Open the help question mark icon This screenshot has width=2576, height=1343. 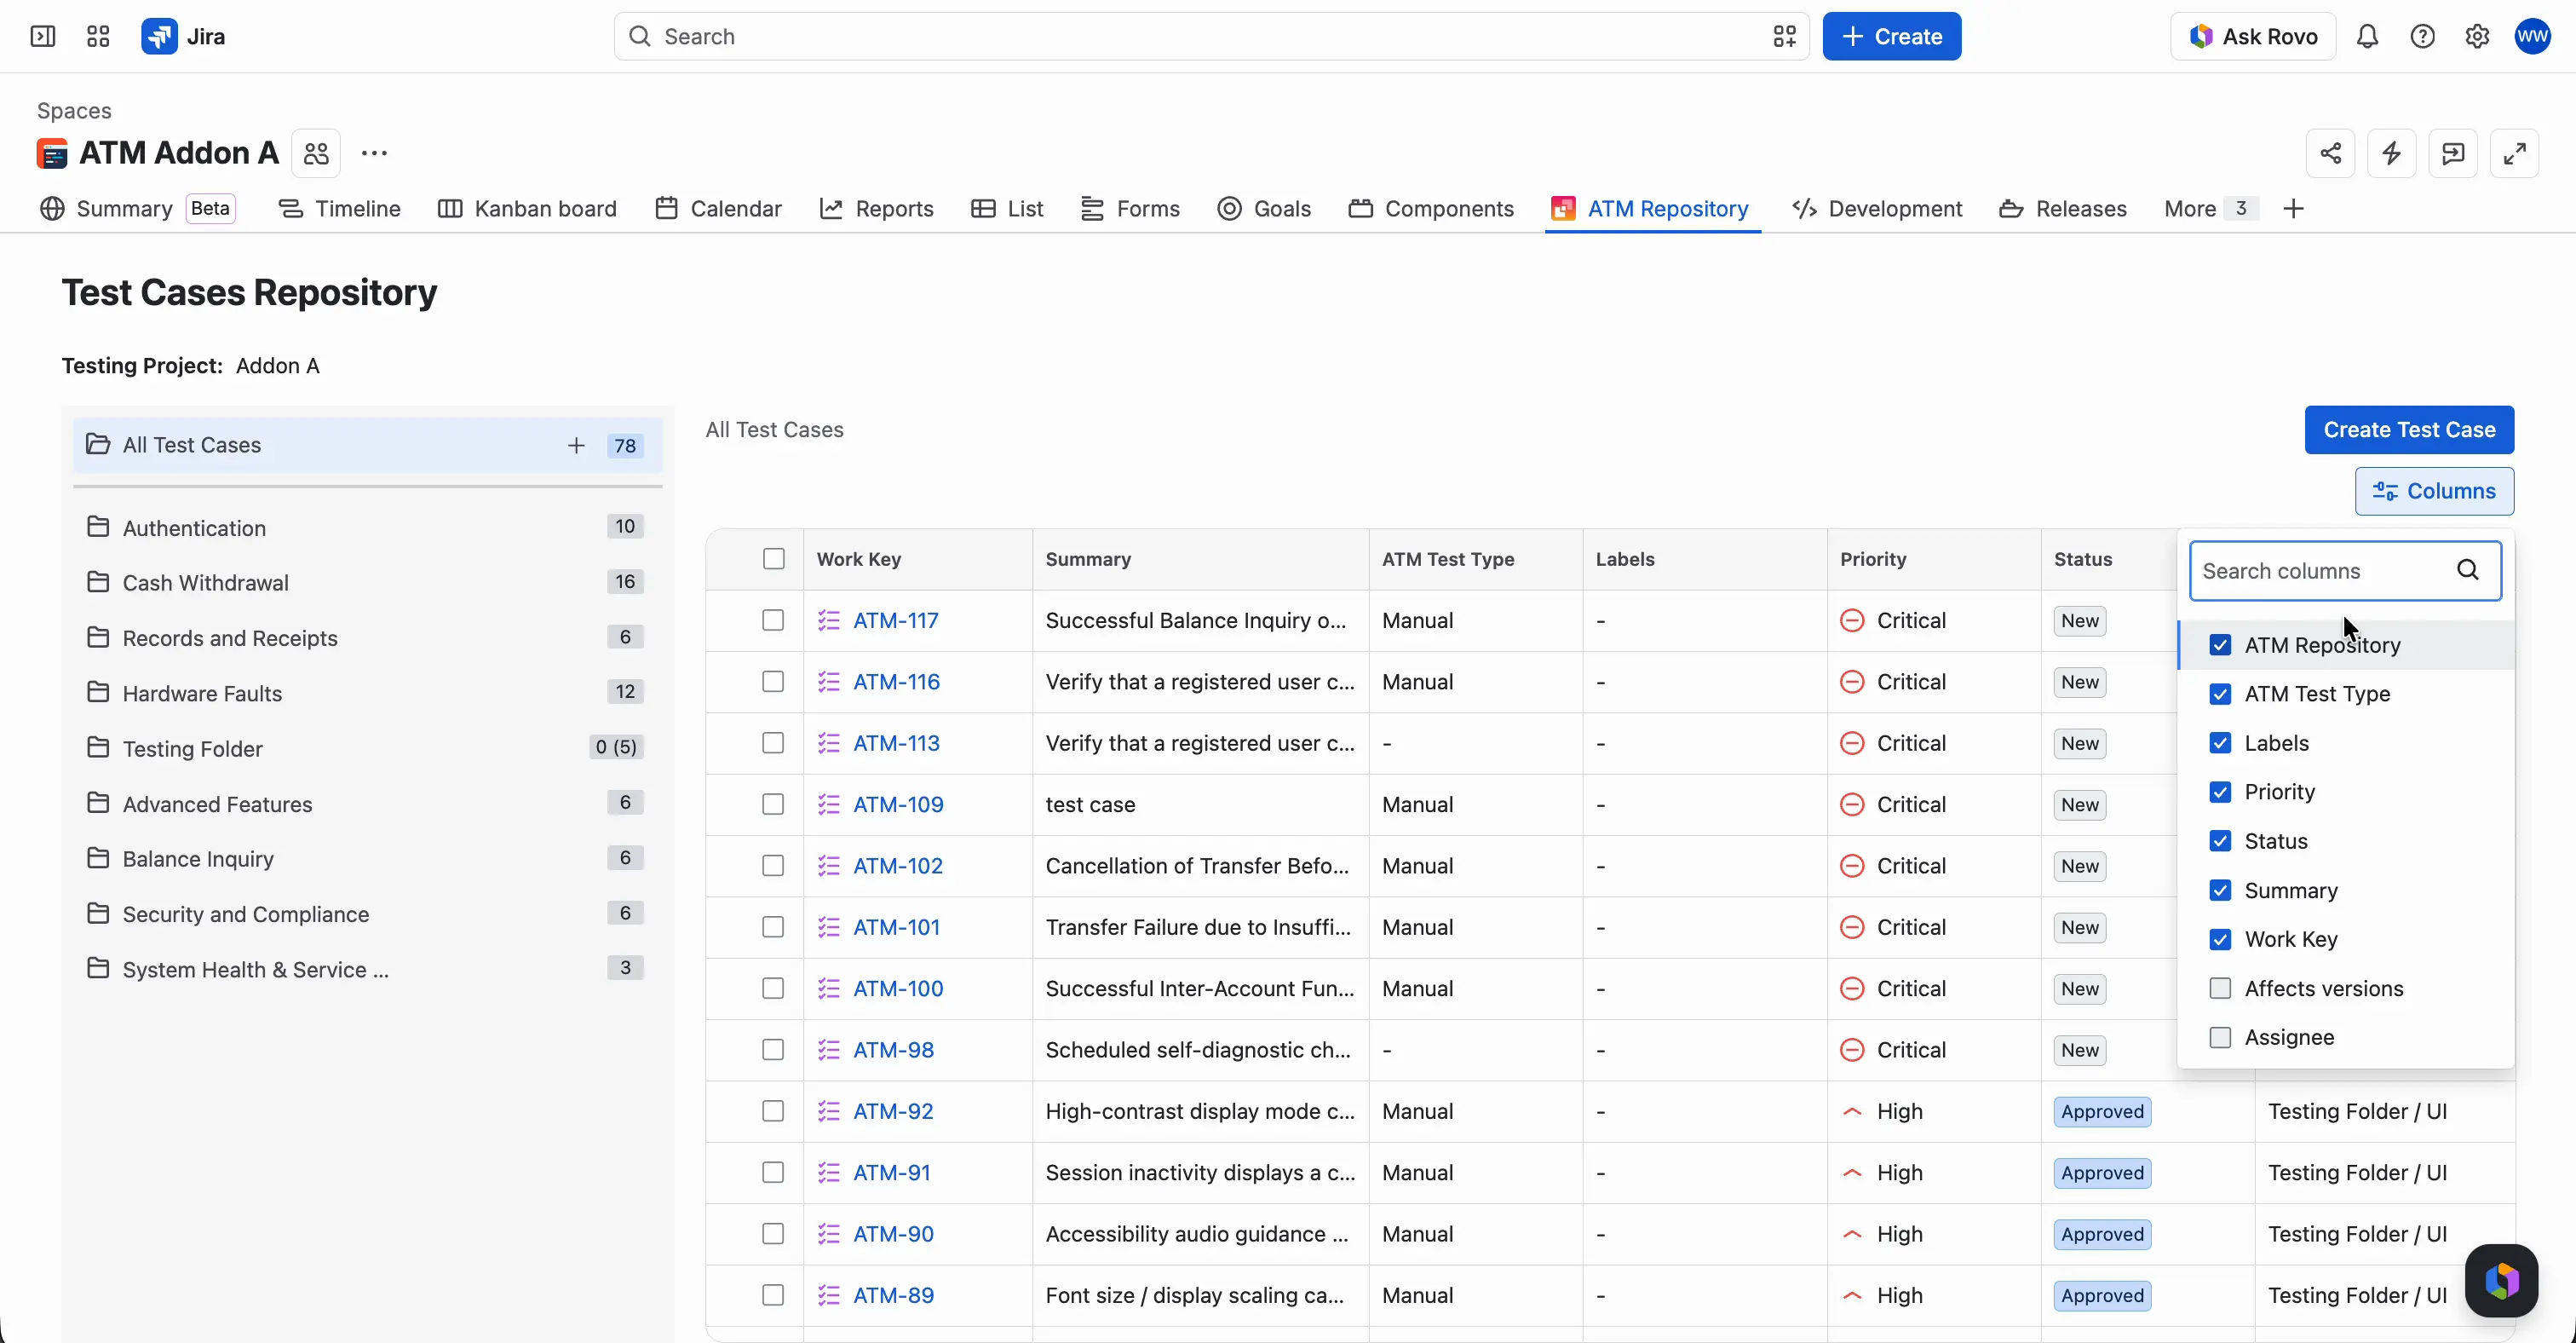click(2422, 37)
